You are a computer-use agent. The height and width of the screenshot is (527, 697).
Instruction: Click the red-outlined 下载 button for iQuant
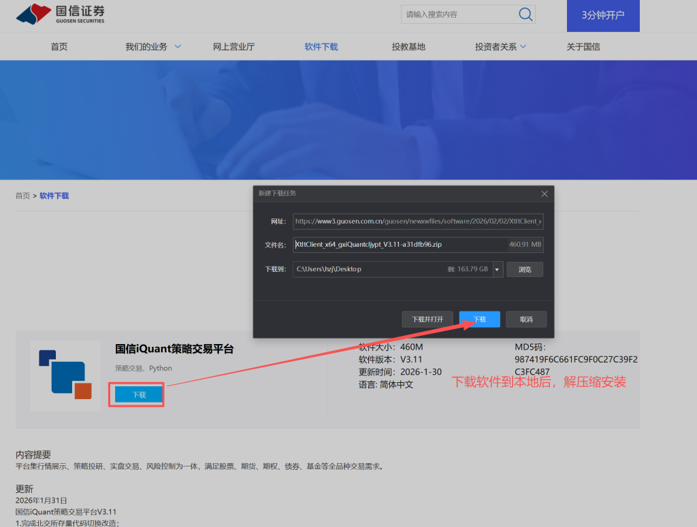pos(136,394)
